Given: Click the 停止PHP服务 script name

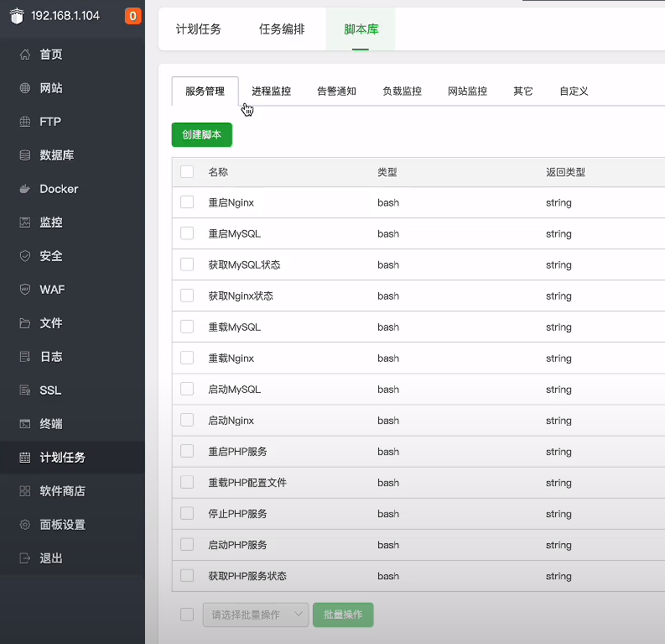Looking at the screenshot, I should pyautogui.click(x=237, y=514).
